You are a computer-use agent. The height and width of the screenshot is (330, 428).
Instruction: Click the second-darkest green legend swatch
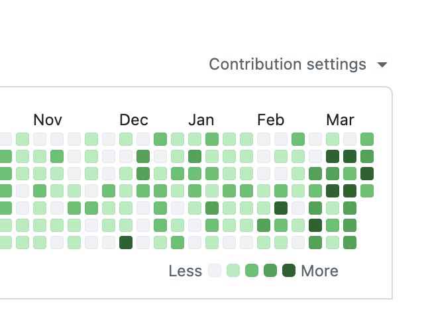[270, 270]
